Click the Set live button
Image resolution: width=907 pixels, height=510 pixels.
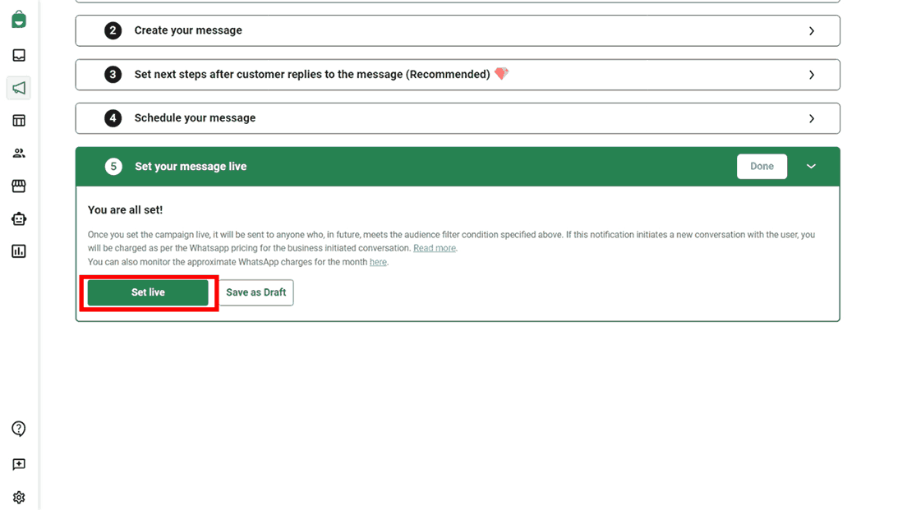point(148,292)
